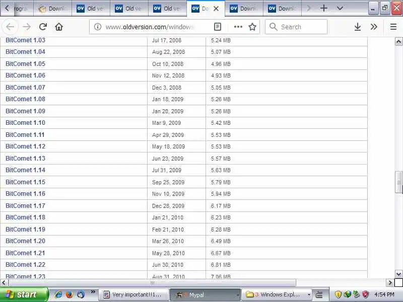Click the browser Forward arrow button
Image resolution: width=403 pixels, height=302 pixels.
pyautogui.click(x=27, y=27)
